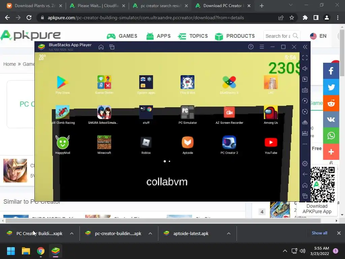The height and width of the screenshot is (259, 345).
Task: Launch PC Creator 2 app
Action: (229, 142)
